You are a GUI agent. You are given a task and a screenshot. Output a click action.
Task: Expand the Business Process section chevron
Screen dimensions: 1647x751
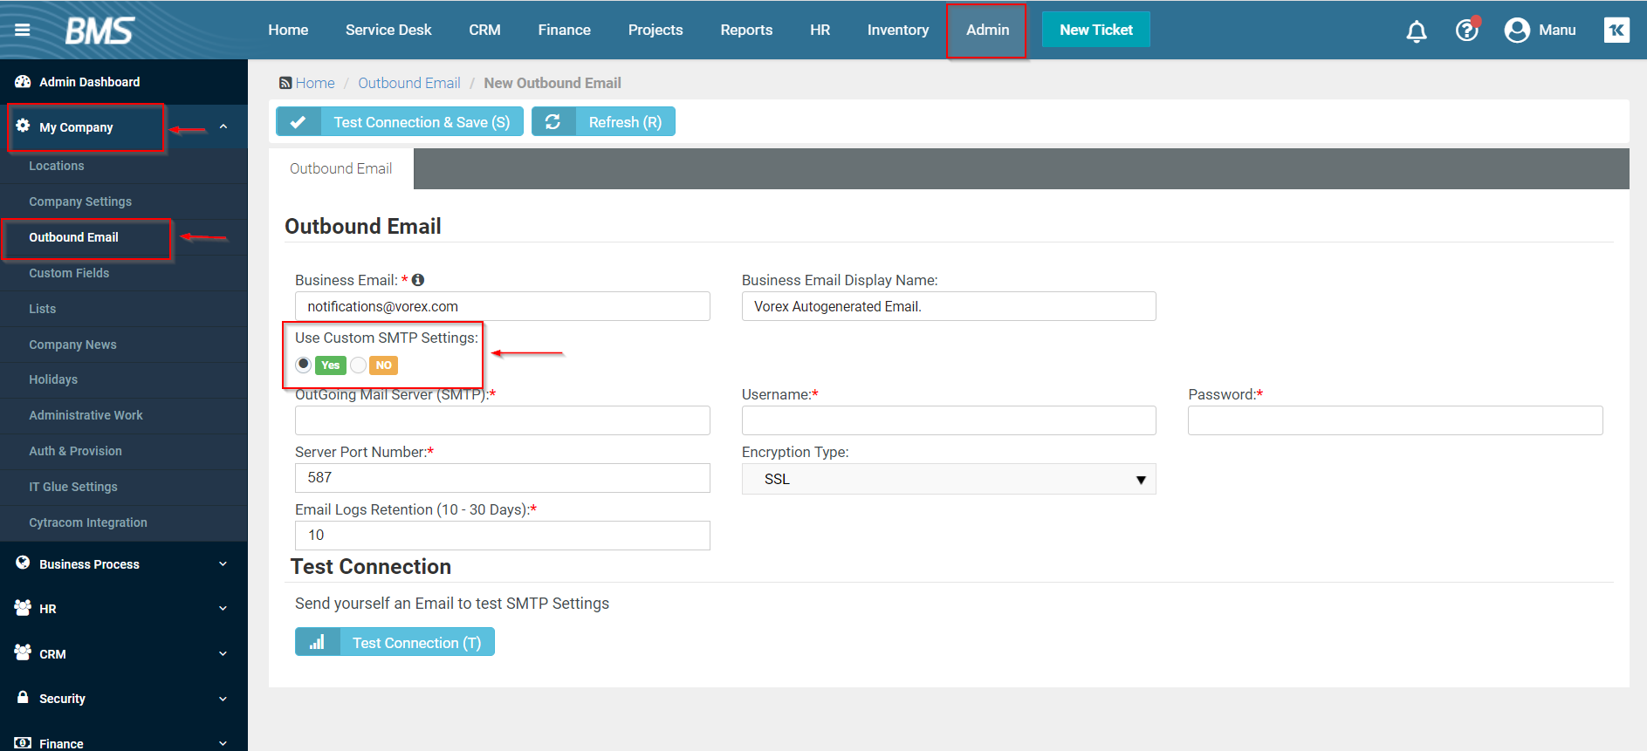pos(223,563)
